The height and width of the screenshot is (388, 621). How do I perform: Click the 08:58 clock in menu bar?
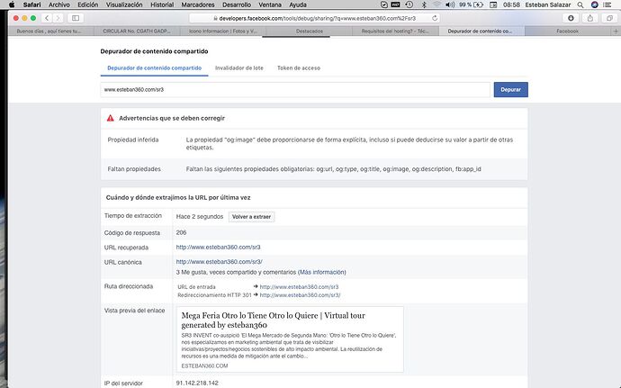511,5
